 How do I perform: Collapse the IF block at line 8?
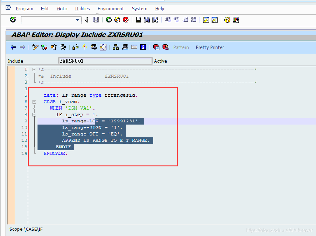[34, 115]
